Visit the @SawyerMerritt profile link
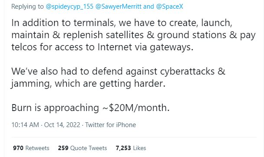 [x=118, y=7]
